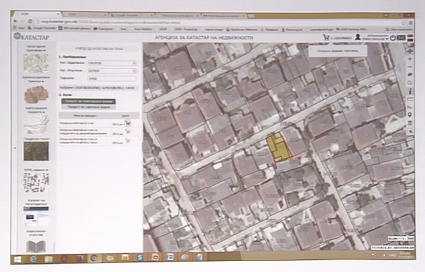Click the KATASTAR logo
425x272 pixels.
[32, 37]
